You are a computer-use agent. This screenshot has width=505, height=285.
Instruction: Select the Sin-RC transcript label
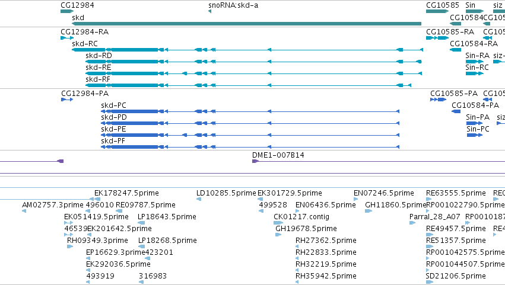477,68
